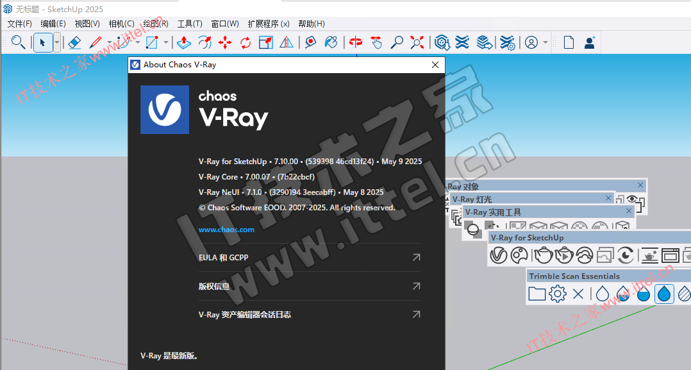This screenshot has height=370, width=691.
Task: Click the blank page document icon
Action: coord(569,42)
